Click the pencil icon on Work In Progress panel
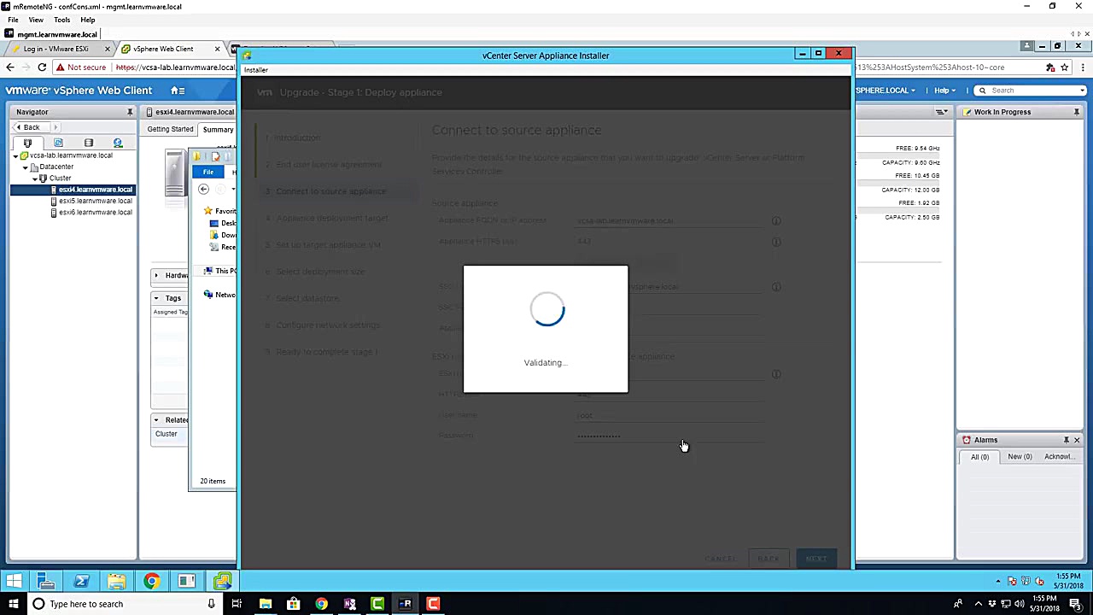1093x615 pixels. click(967, 112)
